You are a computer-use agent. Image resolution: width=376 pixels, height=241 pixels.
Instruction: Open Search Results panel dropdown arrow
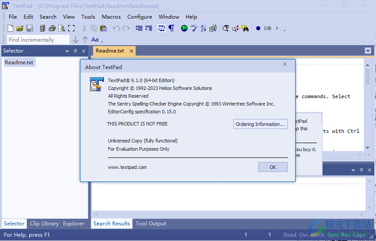353,170
